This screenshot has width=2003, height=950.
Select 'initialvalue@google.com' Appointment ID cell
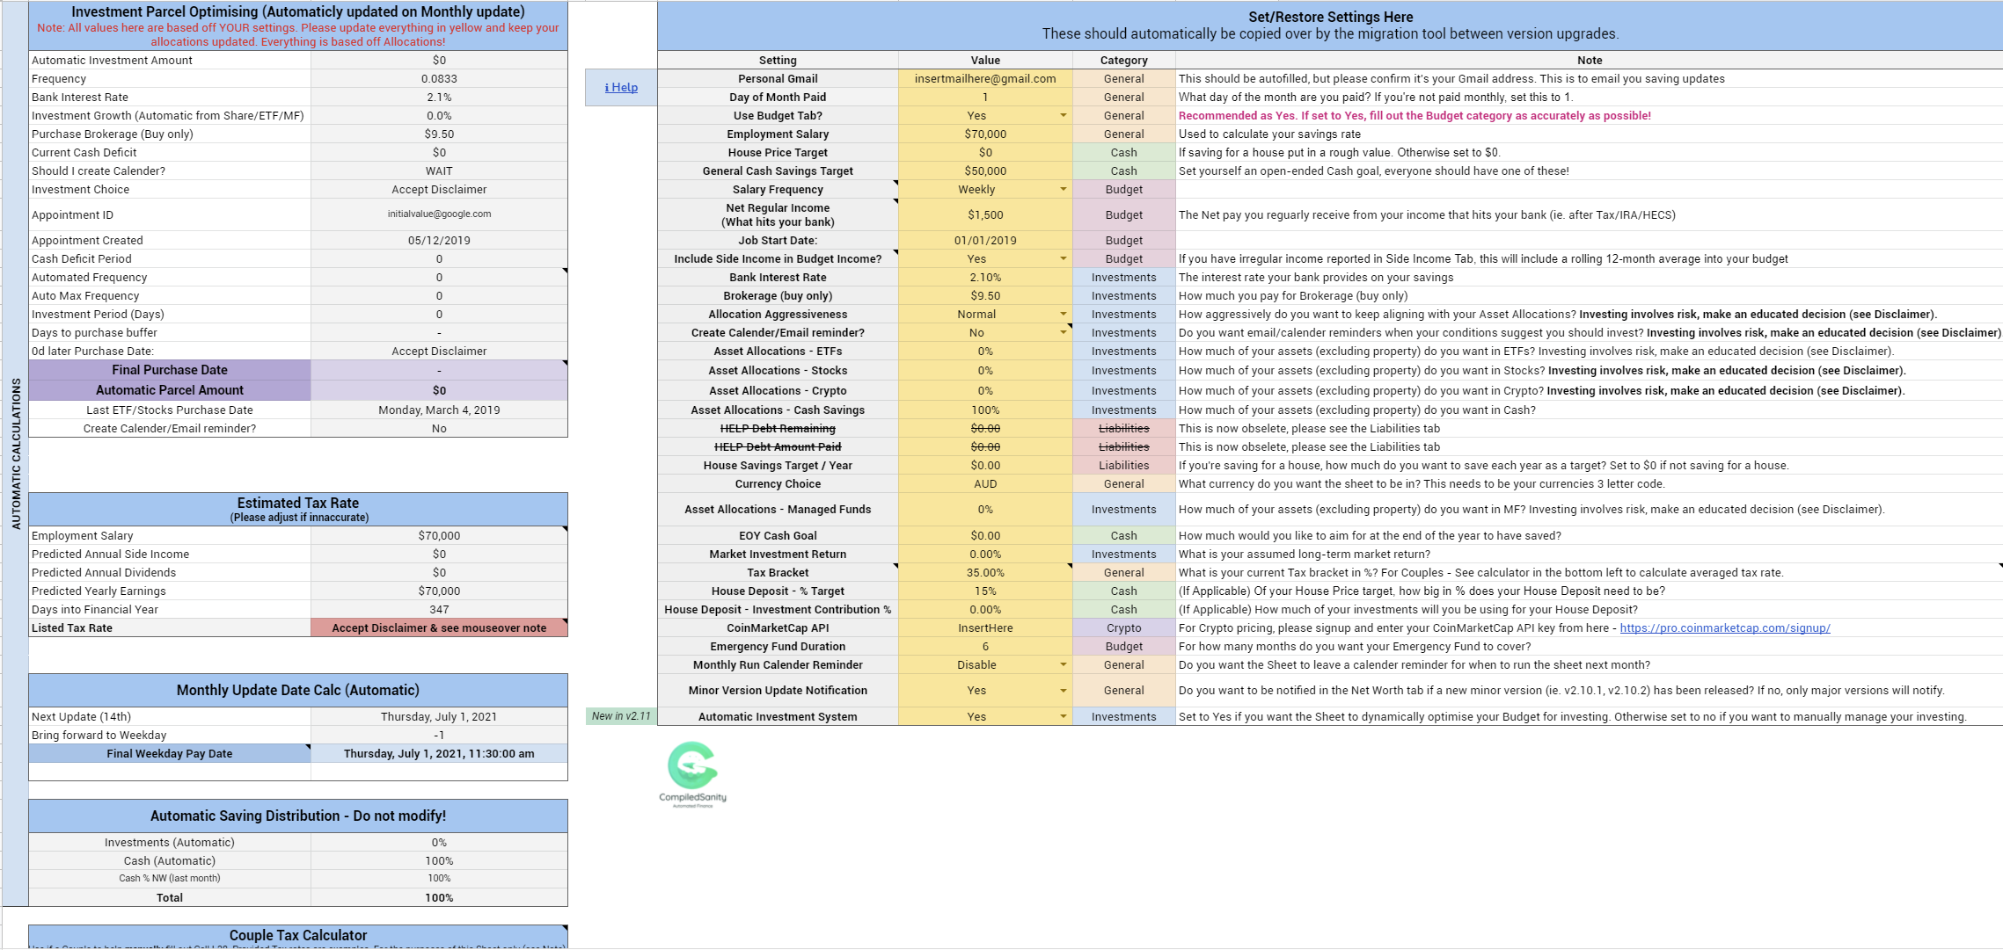[439, 214]
